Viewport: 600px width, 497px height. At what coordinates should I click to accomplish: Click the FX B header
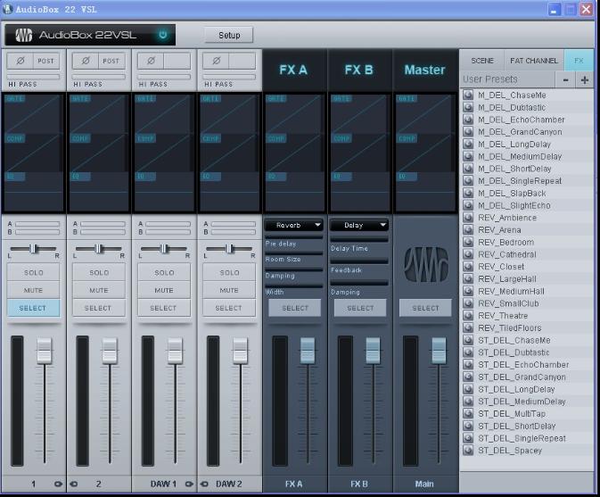pos(359,70)
